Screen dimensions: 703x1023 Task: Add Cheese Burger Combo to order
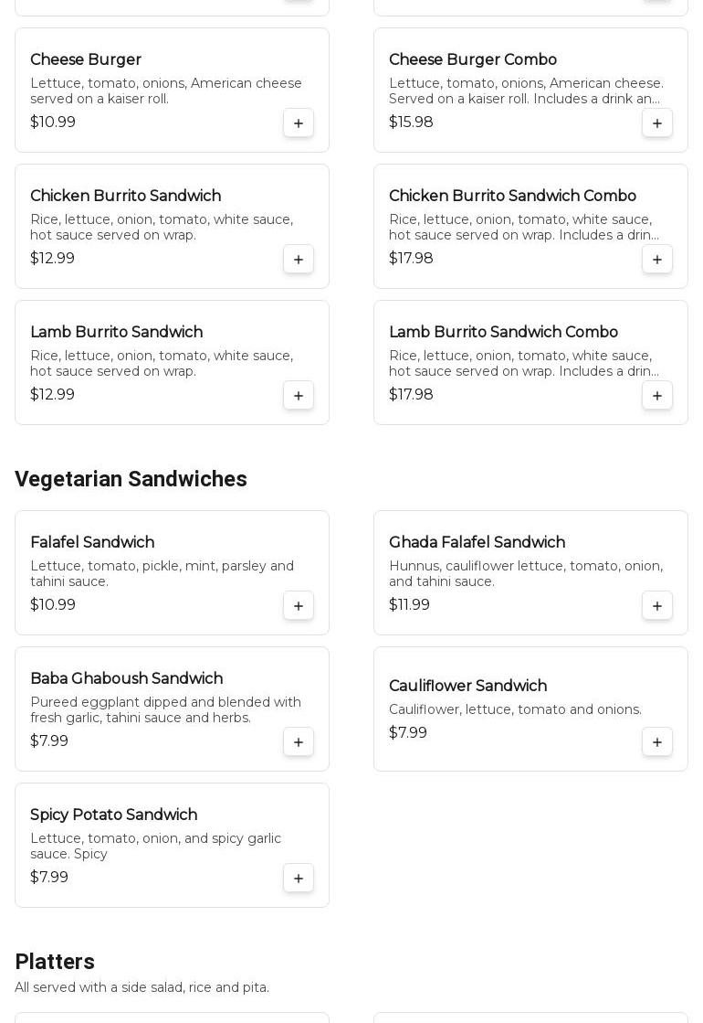[657, 123]
